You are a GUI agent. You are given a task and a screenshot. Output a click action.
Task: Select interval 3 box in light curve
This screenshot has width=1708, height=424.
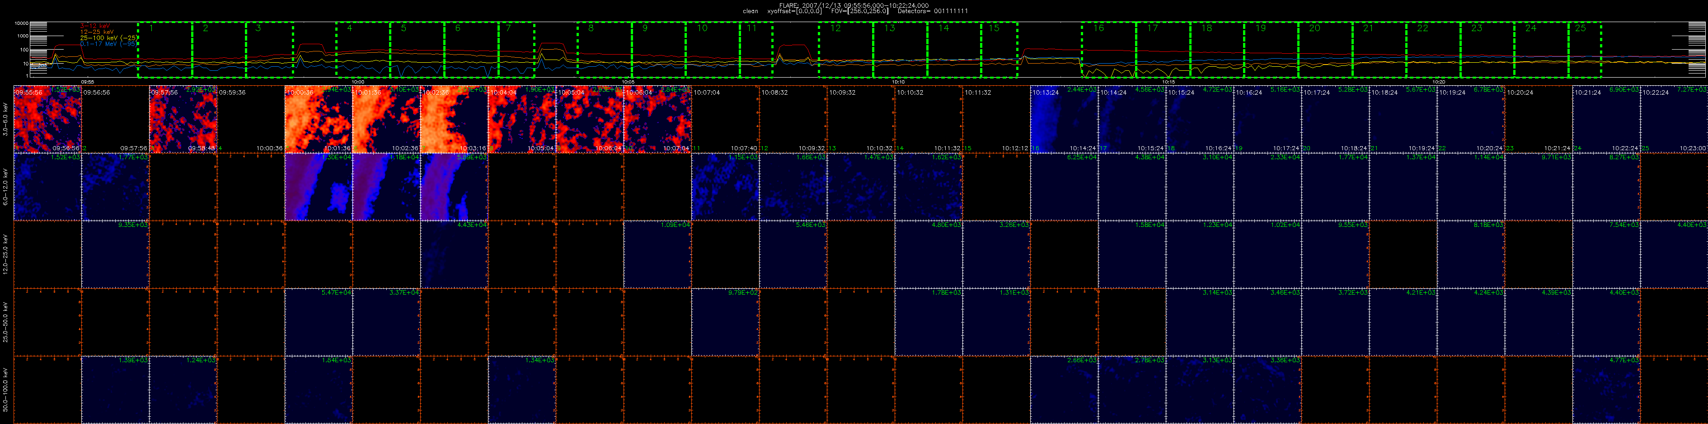coord(269,50)
